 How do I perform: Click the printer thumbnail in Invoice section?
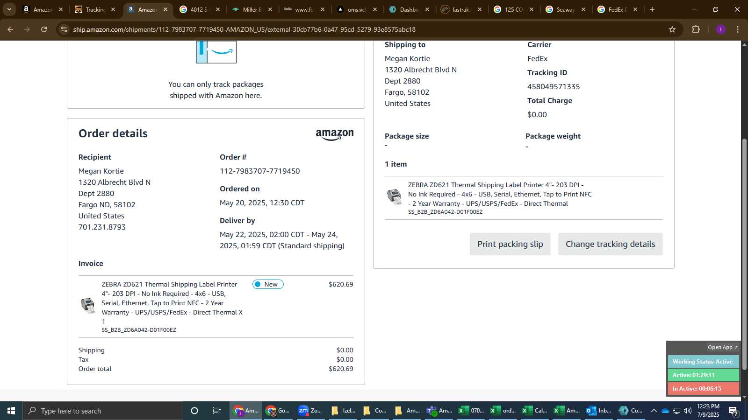pyautogui.click(x=88, y=306)
